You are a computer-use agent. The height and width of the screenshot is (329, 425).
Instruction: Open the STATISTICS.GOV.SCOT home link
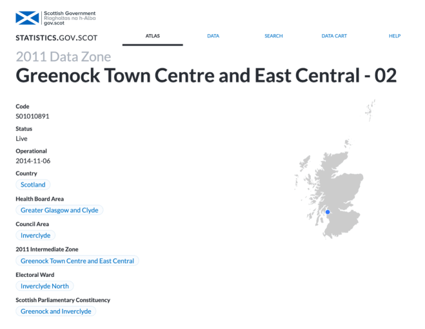[56, 38]
